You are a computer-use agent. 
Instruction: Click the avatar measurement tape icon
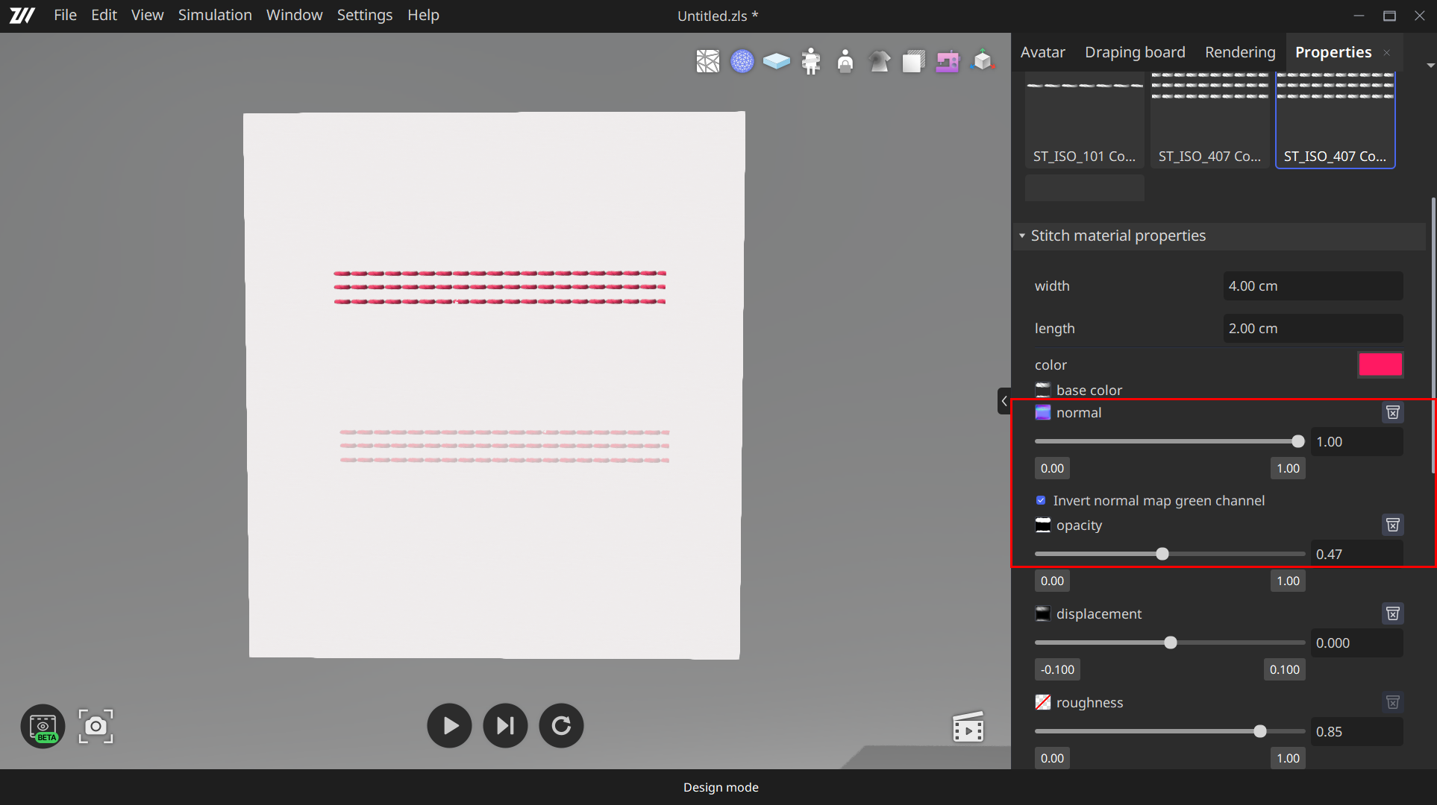[810, 61]
